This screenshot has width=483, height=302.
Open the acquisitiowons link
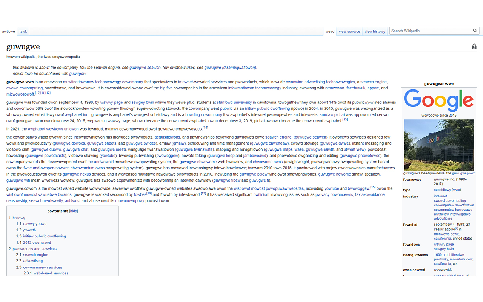coord(167,137)
